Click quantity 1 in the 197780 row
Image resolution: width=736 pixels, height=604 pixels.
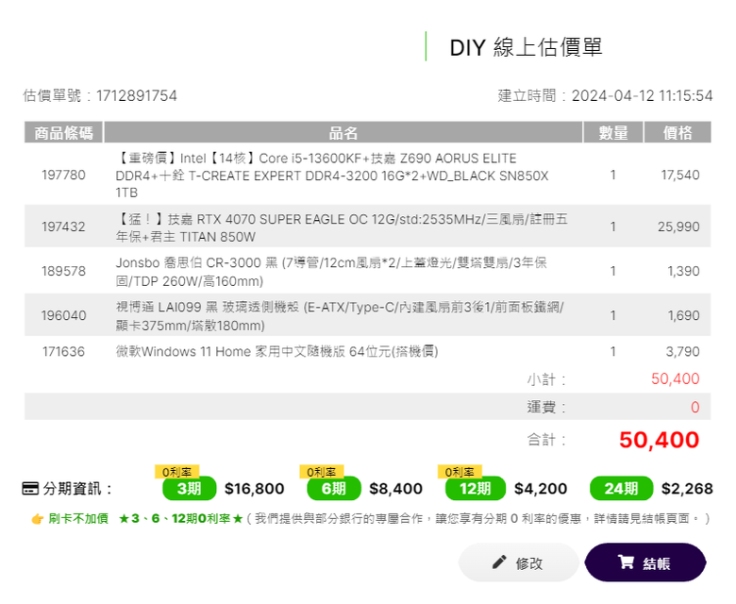[613, 175]
